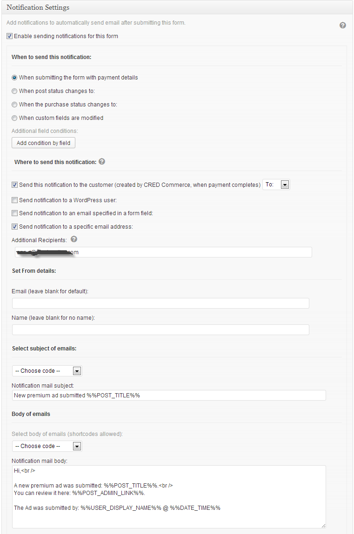The height and width of the screenshot is (534, 354).
Task: Open the To: recipient type dropdown
Action: 276,185
